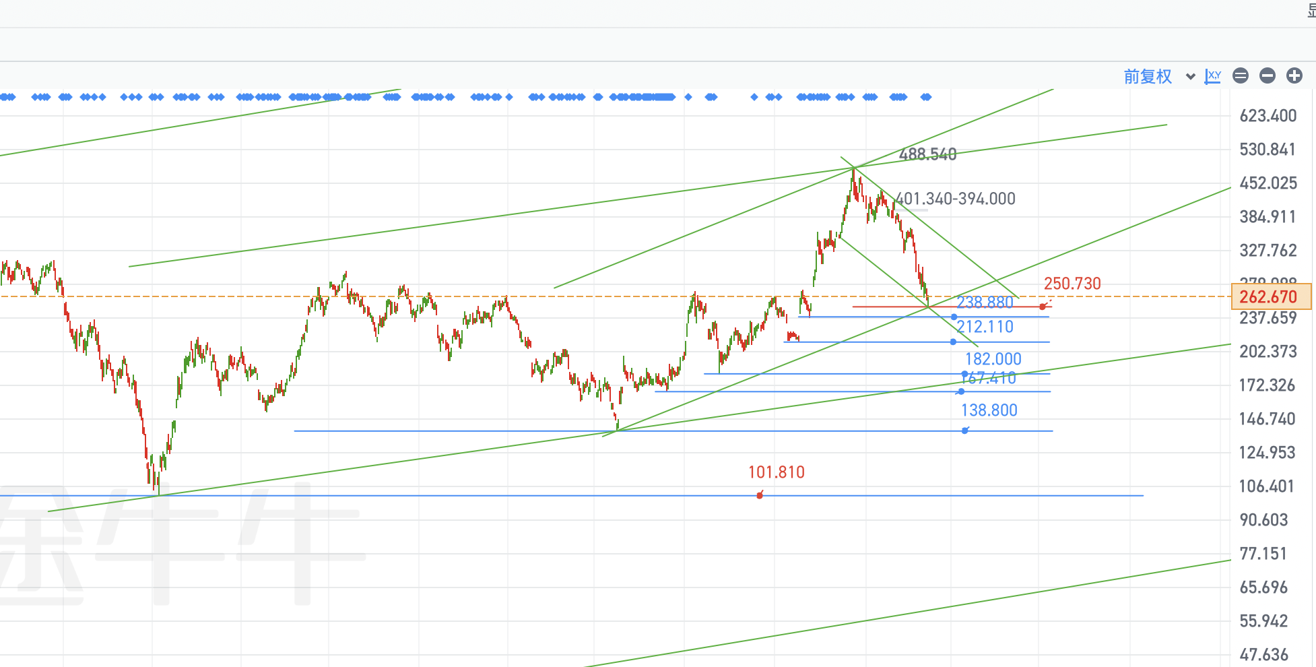Zoom in with the plus circle icon
1316x667 pixels.
[x=1294, y=76]
